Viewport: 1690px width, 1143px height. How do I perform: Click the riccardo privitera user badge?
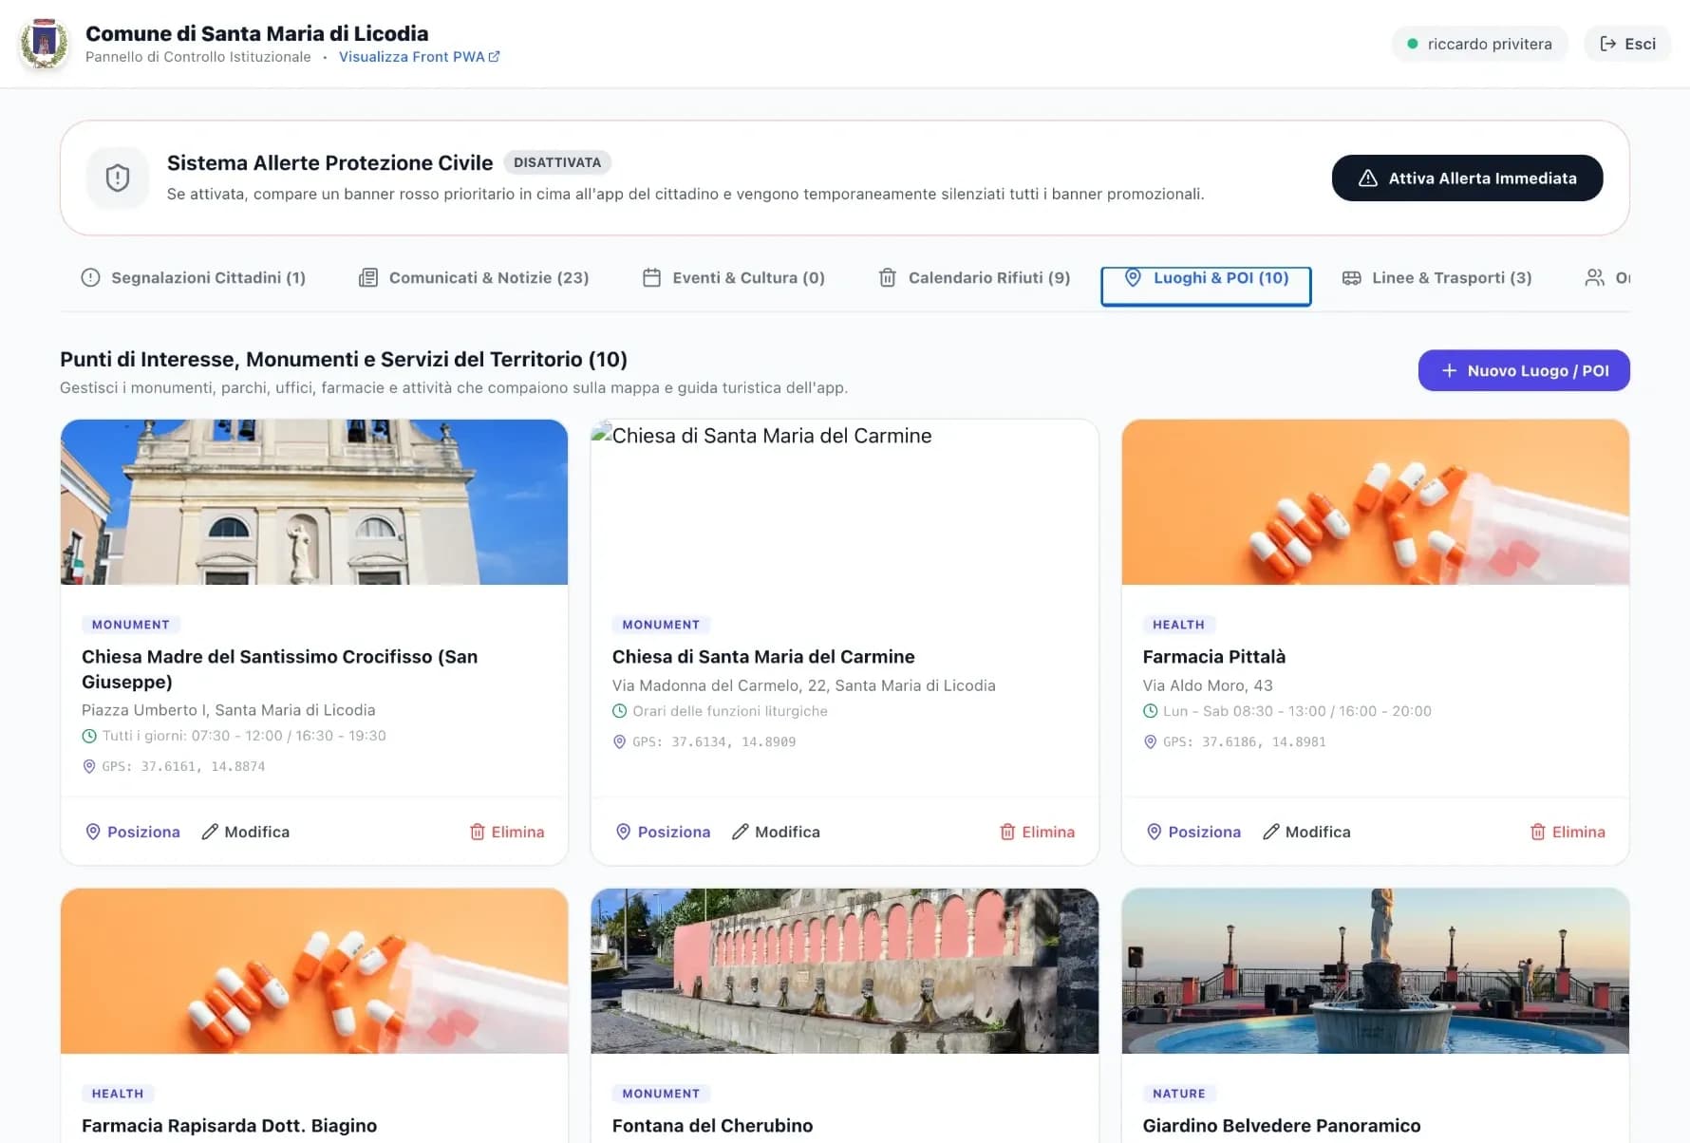tap(1479, 44)
